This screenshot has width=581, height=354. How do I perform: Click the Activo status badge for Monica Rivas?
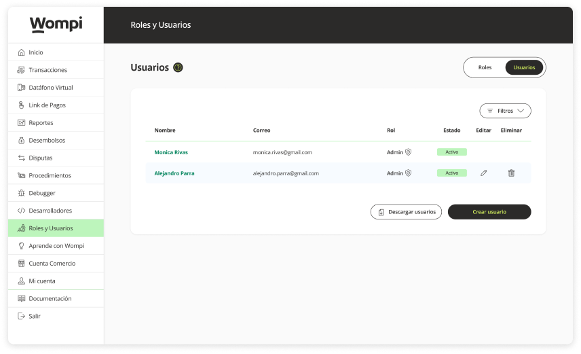(451, 152)
